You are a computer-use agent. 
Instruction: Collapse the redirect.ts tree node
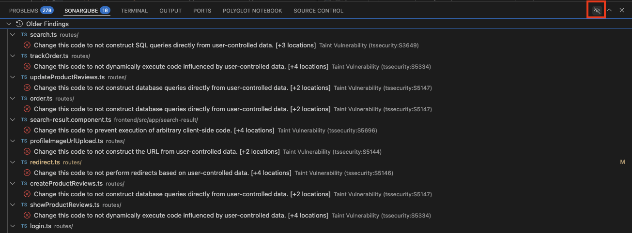pyautogui.click(x=13, y=162)
